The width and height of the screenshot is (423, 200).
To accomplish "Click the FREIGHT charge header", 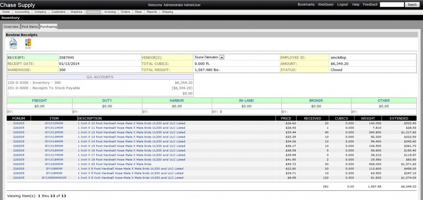I will [39, 101].
